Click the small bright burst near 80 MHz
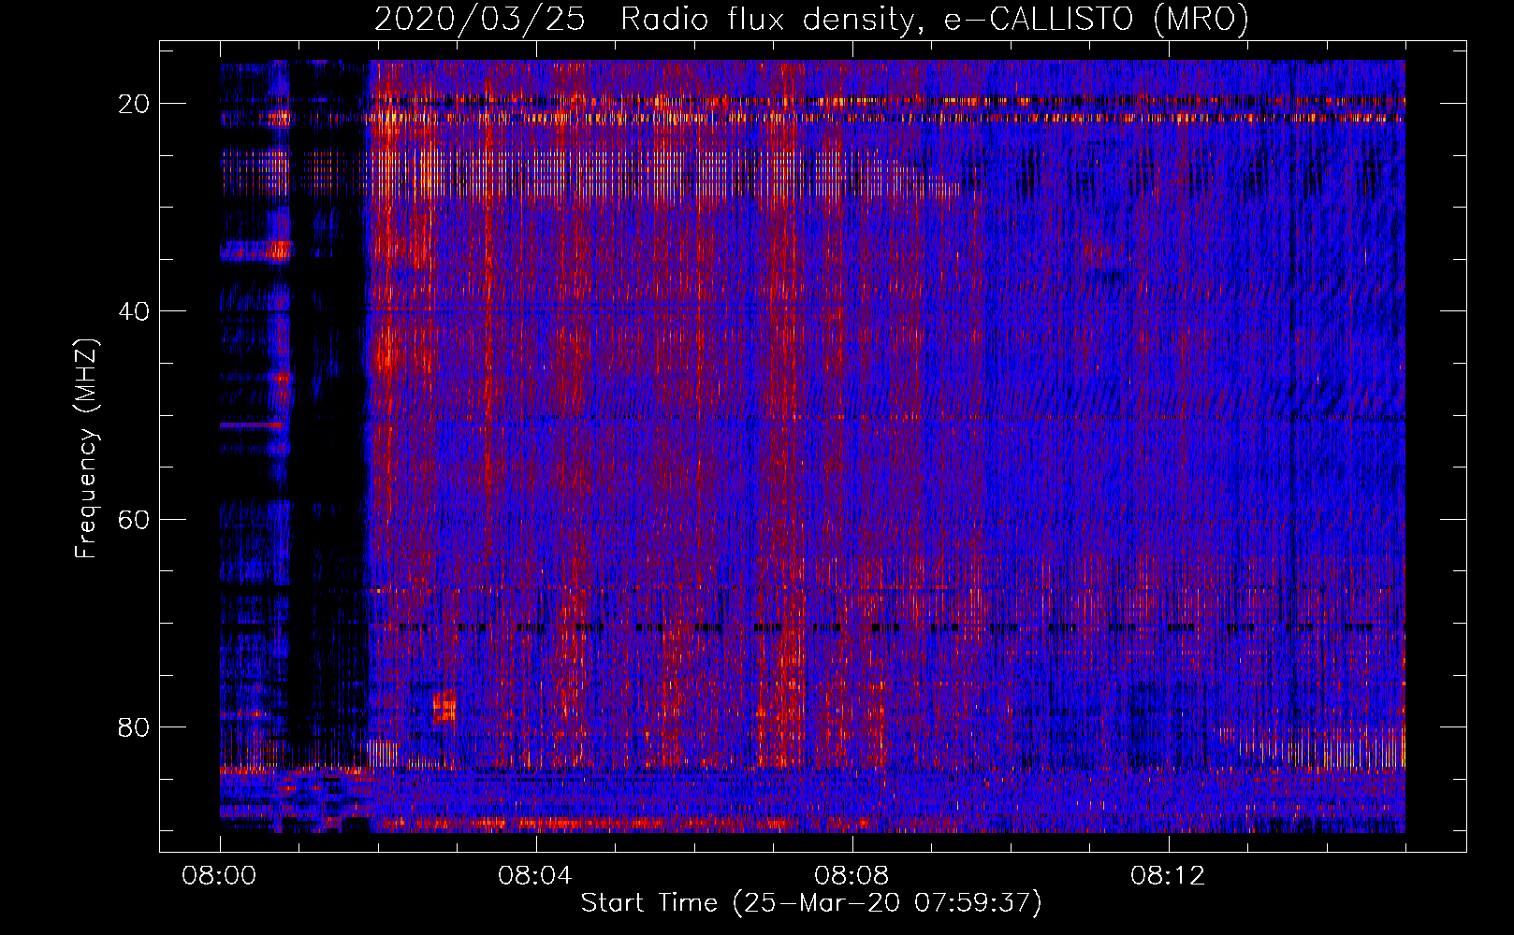1514x935 pixels. [x=444, y=708]
